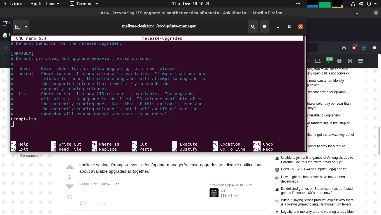
Task: Click the Edit link under the answer
Action: point(94,184)
